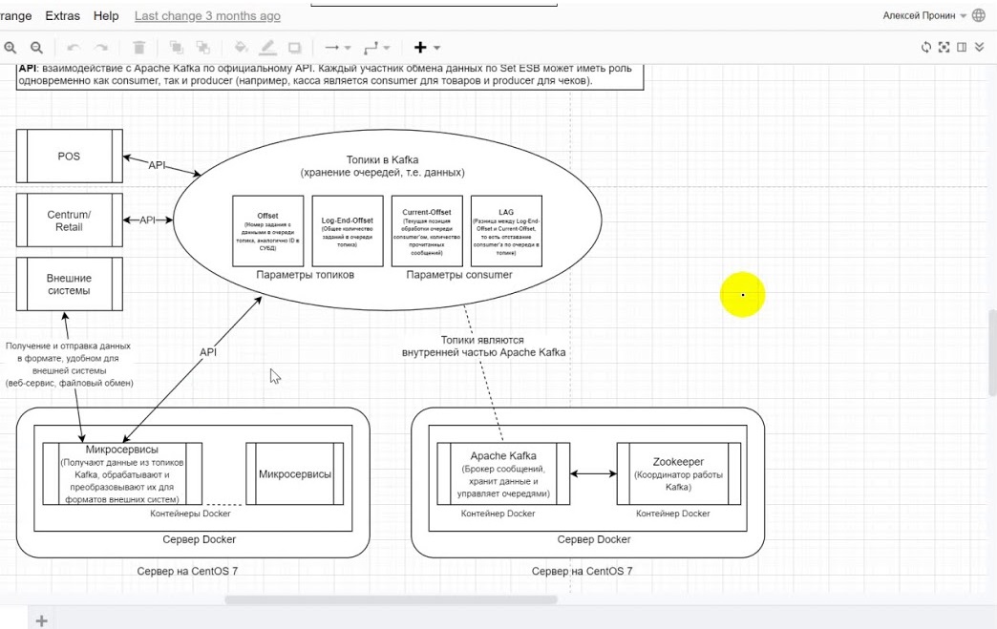997x629 pixels.
Task: Open the Help menu
Action: tap(106, 16)
